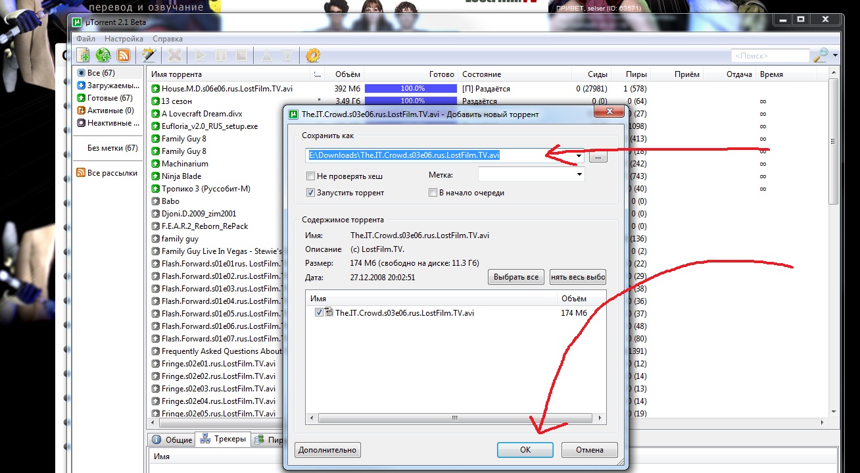Click the Add Torrent toolbar icon
Image resolution: width=860 pixels, height=473 pixels.
tap(84, 55)
